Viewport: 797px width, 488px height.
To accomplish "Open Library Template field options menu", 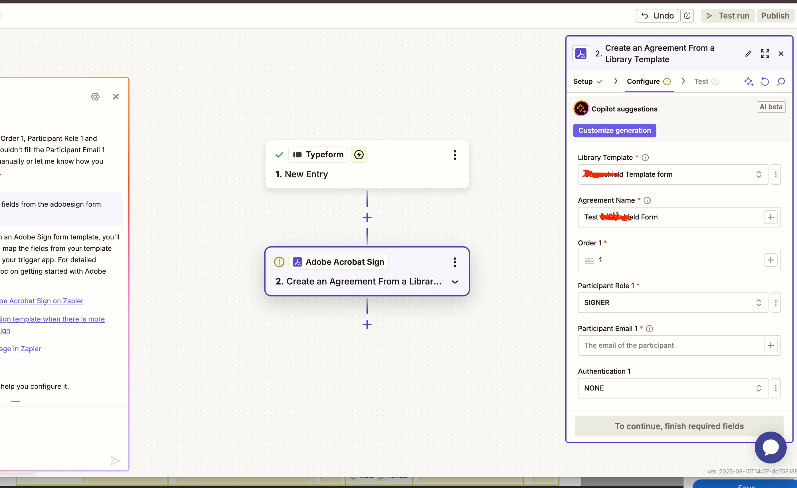I will click(776, 174).
